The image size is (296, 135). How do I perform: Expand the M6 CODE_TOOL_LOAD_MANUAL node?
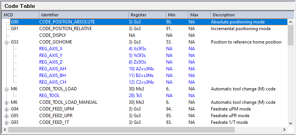pyautogui.click(x=7, y=103)
